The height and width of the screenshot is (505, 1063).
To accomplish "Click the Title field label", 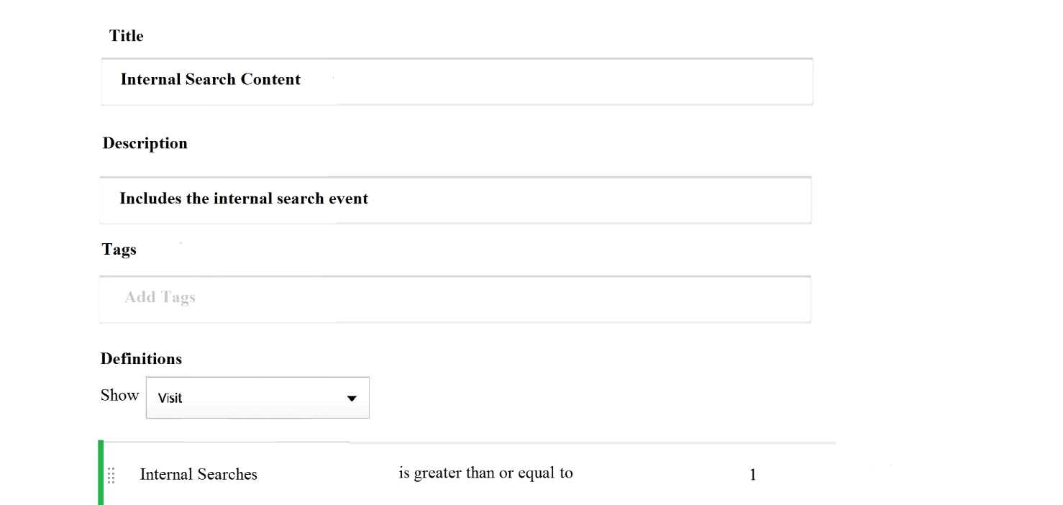I will click(x=127, y=36).
